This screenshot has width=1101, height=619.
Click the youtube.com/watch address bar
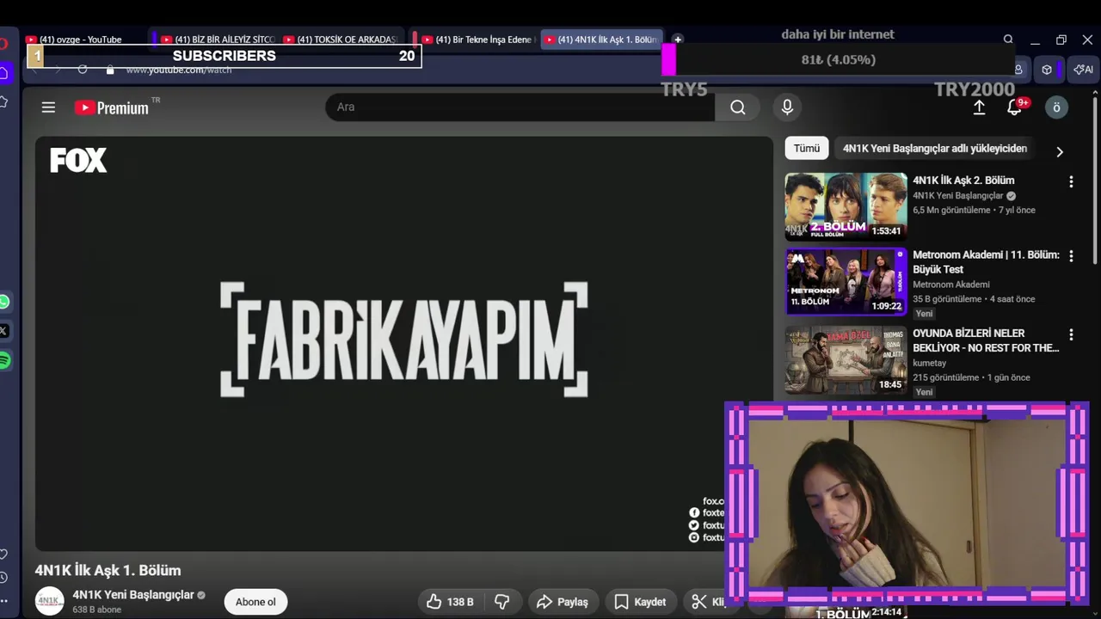[x=179, y=70]
